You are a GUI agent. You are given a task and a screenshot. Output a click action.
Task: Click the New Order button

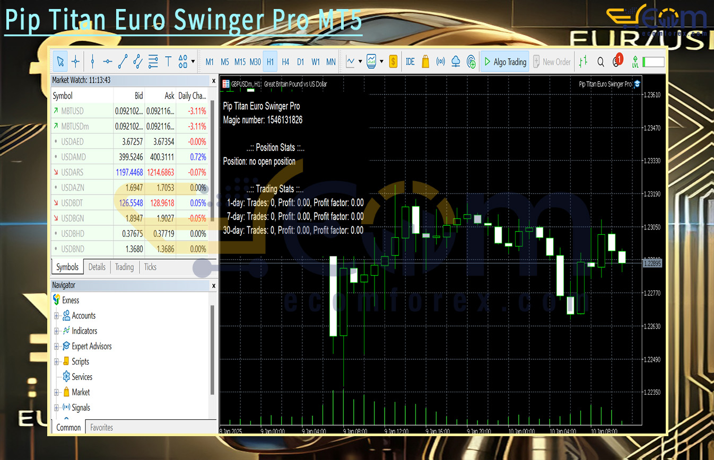(552, 62)
